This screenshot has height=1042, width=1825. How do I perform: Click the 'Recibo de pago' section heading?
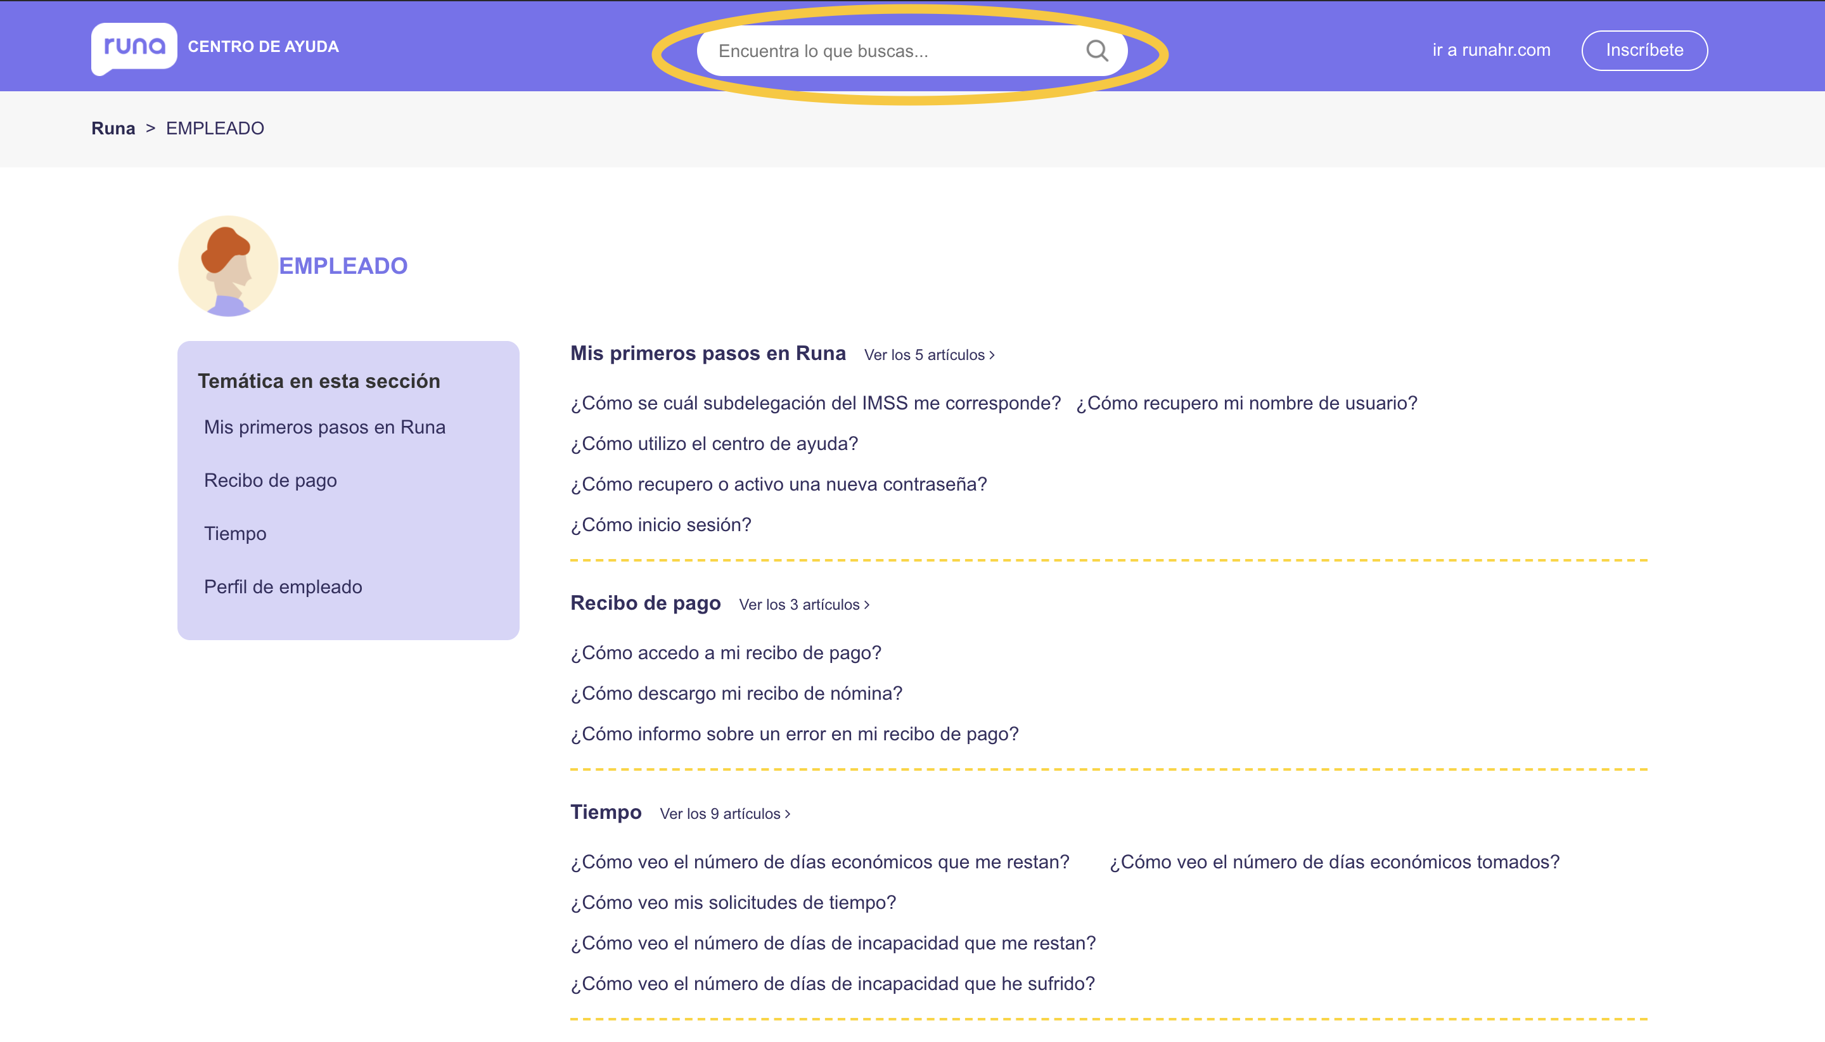[645, 603]
